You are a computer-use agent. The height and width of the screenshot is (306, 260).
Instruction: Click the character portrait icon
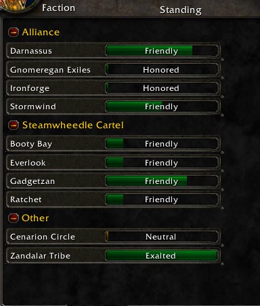pyautogui.click(x=16, y=5)
